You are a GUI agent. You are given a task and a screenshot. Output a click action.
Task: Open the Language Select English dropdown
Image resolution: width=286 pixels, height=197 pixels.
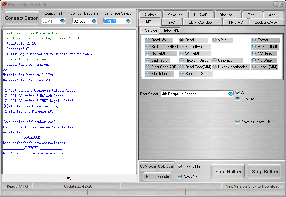[128, 21]
